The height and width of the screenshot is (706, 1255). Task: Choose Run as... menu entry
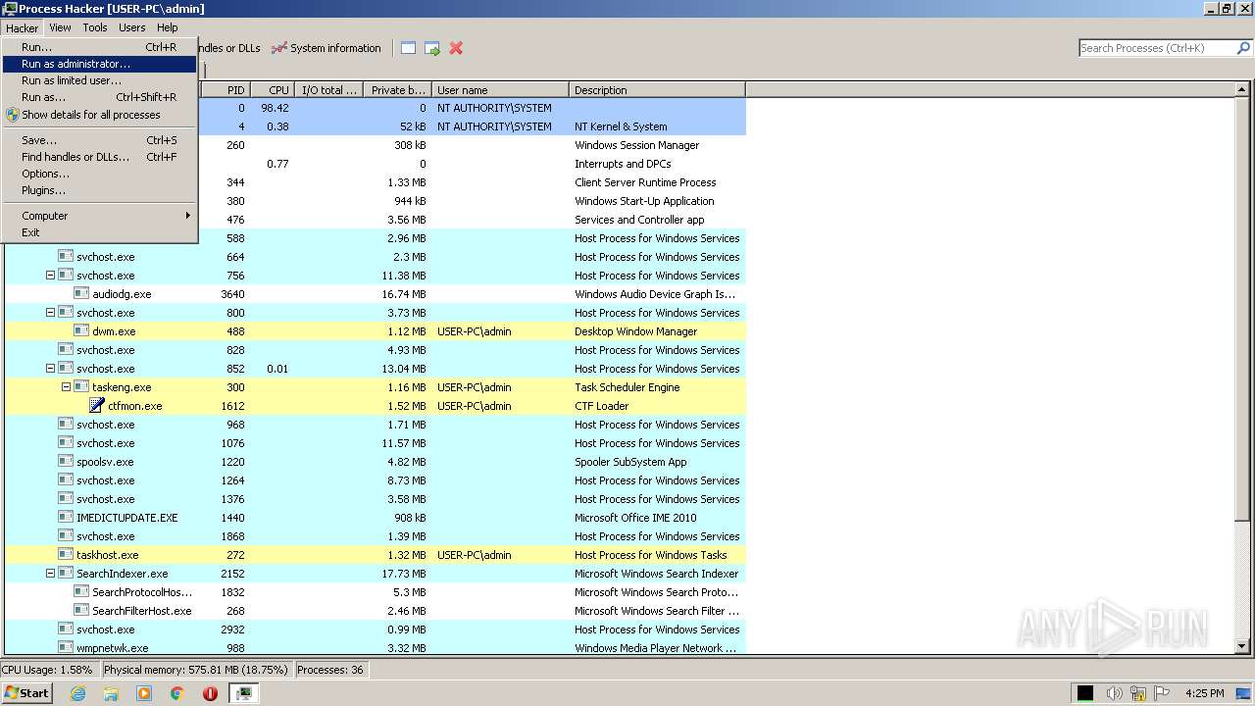99,97
